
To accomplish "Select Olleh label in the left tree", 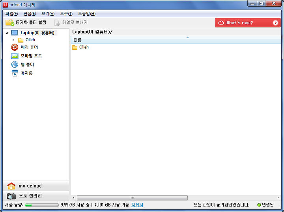I will click(30, 40).
